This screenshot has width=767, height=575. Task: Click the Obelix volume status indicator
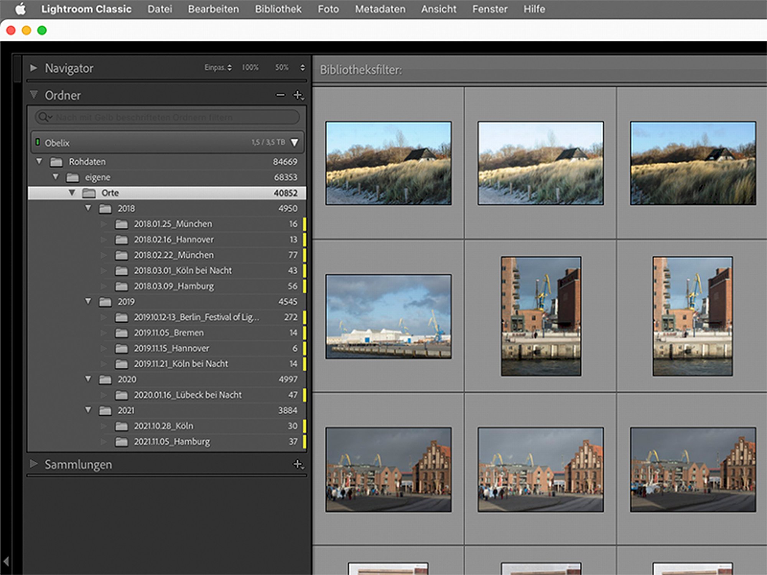click(x=38, y=142)
